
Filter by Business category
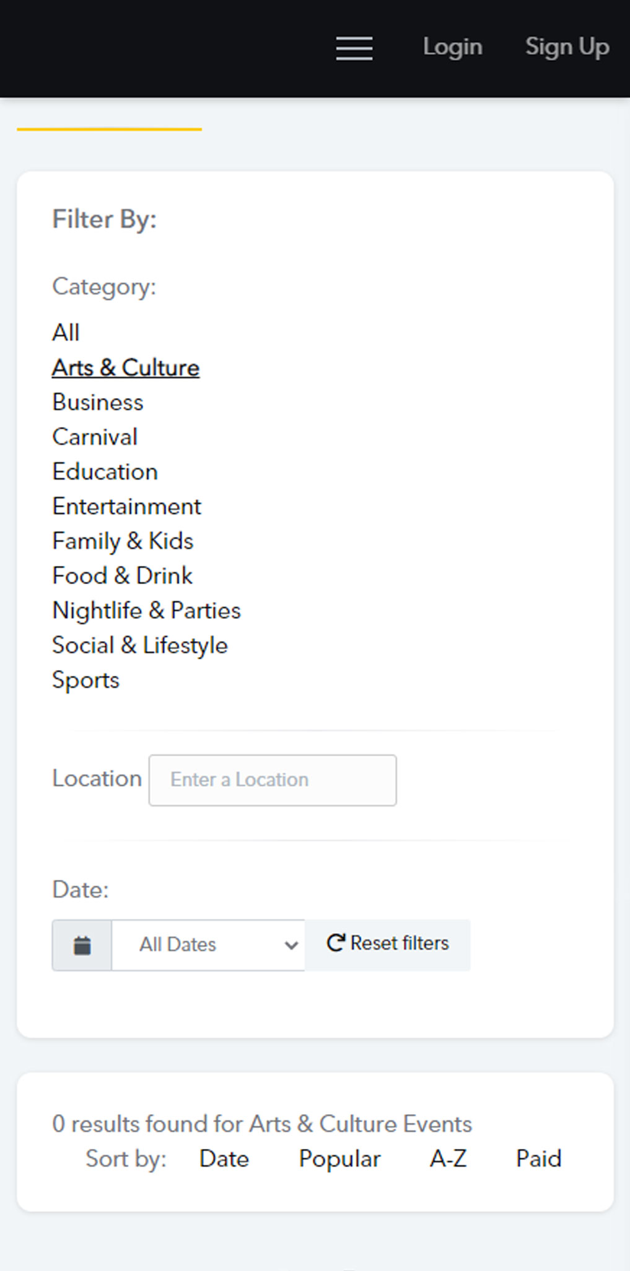(x=98, y=402)
